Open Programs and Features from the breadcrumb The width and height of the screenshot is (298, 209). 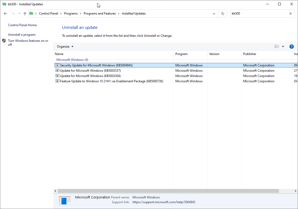click(100, 13)
